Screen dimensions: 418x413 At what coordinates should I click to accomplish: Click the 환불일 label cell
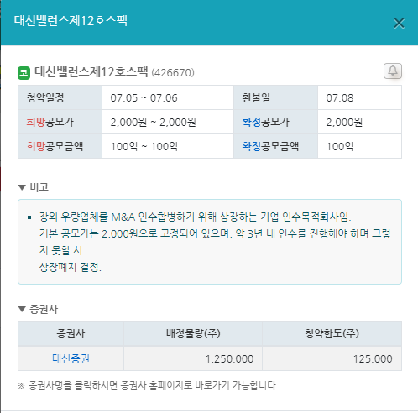[x=275, y=97]
